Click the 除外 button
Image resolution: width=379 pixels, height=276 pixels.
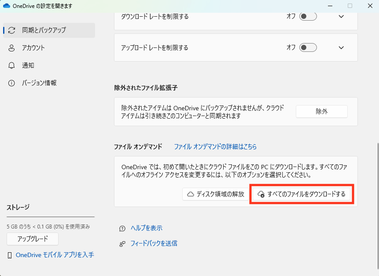(x=322, y=112)
